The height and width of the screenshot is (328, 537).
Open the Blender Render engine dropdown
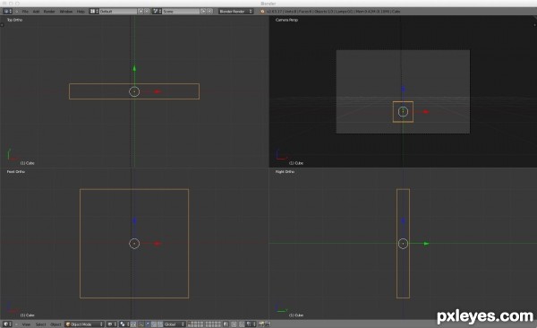pos(235,12)
